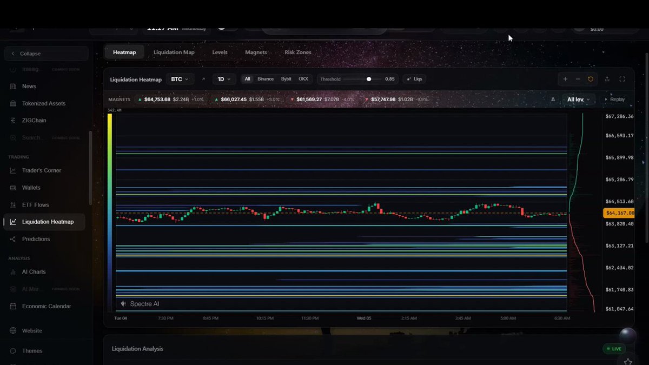
Task: Zoom out the heatmap with minus icon
Action: (578, 79)
